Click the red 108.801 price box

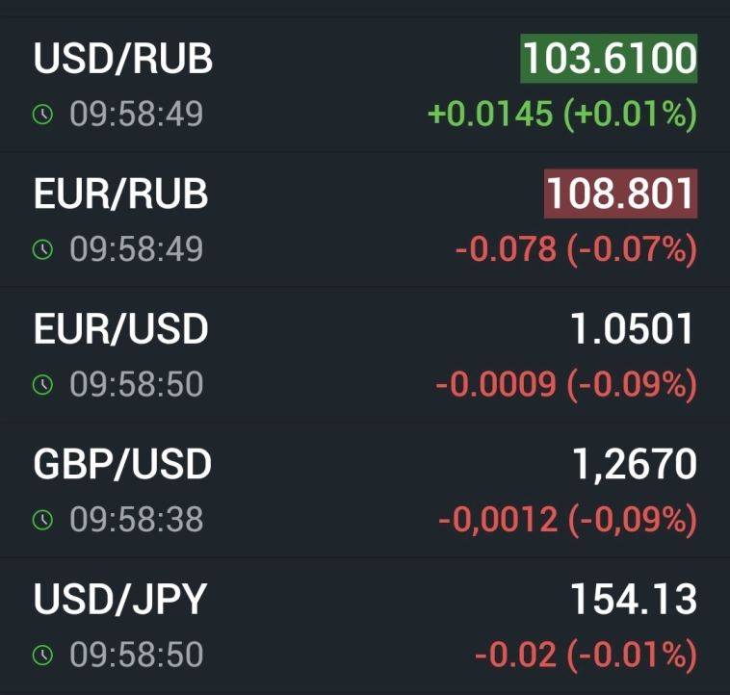coord(620,194)
